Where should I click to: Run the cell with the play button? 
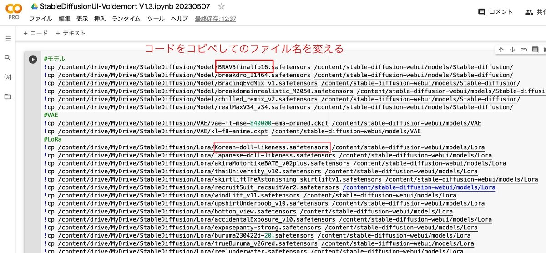pos(33,59)
